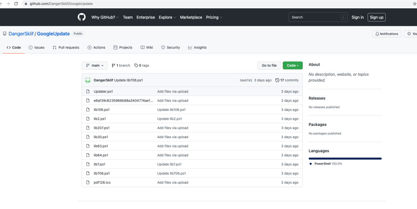Expand the Pricing dropdown
The width and height of the screenshot is (417, 209).
pos(214,17)
